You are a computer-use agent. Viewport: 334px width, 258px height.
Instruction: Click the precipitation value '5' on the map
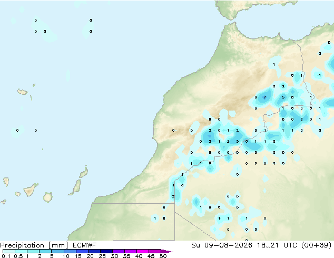[x=283, y=97]
